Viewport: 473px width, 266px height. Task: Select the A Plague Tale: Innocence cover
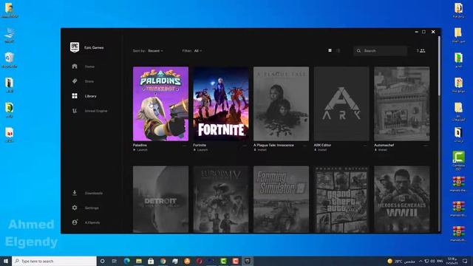click(x=281, y=103)
